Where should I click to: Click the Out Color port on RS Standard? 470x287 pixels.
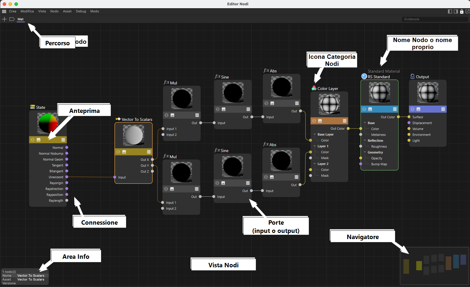[398, 117]
